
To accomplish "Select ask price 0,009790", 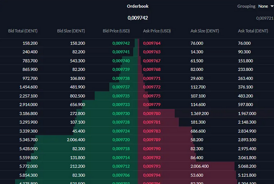I will coord(152,149).
